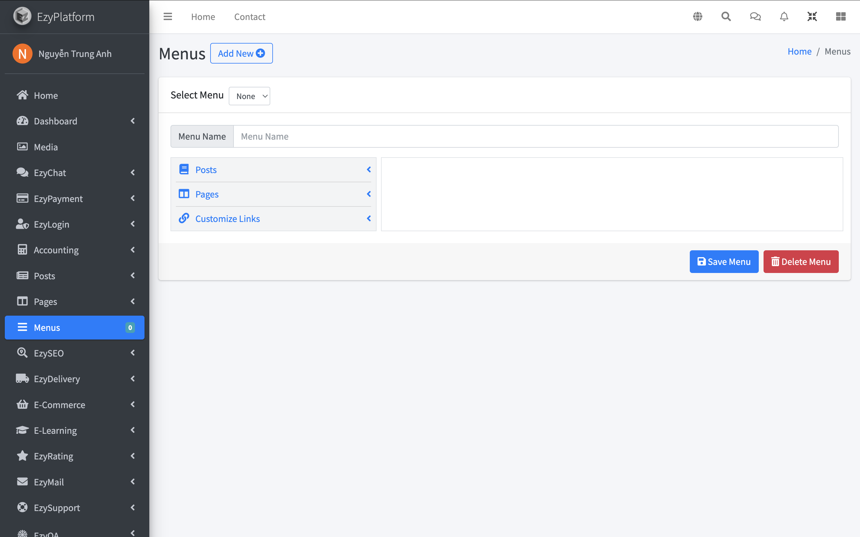Expand EzyChat submenu arrow

coord(133,172)
